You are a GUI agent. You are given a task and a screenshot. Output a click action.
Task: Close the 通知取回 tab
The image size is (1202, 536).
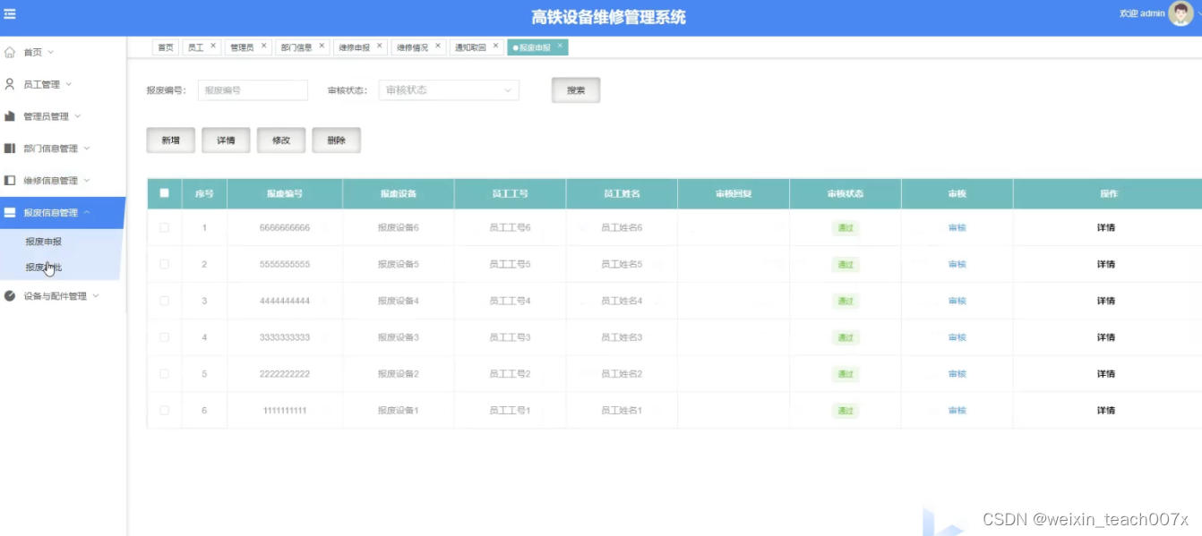(495, 45)
